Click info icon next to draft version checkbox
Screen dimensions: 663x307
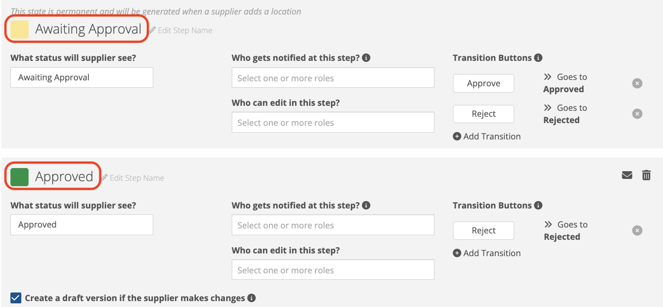[252, 298]
